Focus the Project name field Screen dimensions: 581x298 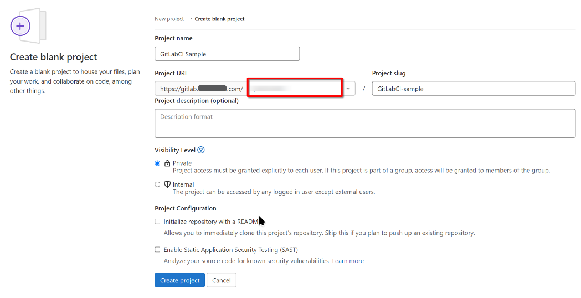(x=227, y=54)
